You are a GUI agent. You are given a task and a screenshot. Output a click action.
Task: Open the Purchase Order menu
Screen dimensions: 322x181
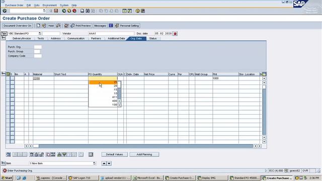[x=14, y=5]
